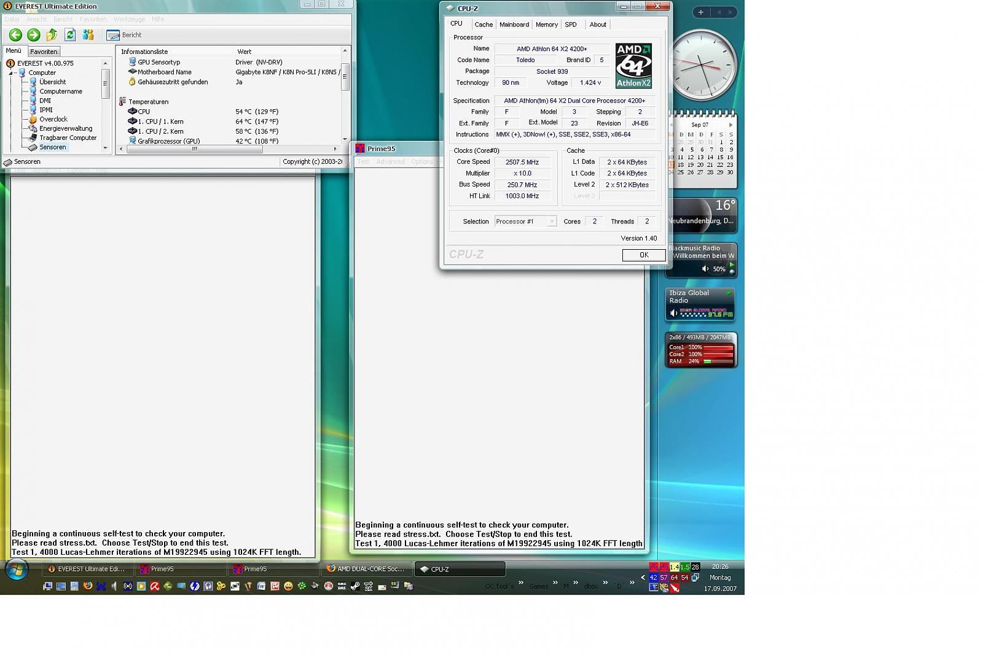Viewport: 983px width, 653px height.
Task: Click the Firefox quick launch icon
Action: pyautogui.click(x=88, y=587)
